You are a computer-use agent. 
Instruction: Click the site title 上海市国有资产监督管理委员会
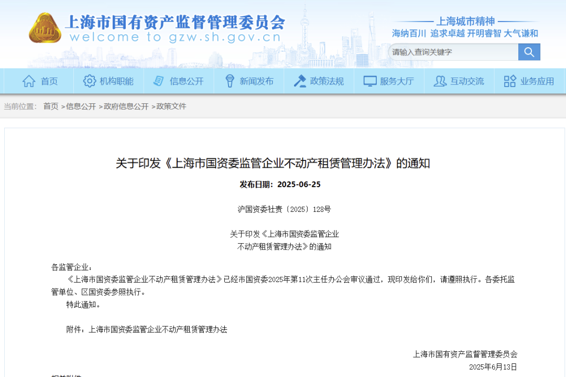tap(175, 22)
